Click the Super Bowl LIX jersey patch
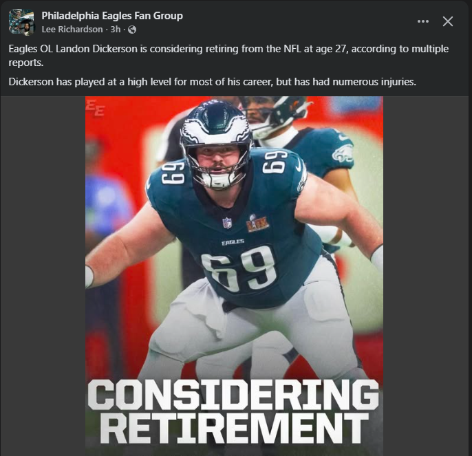Screen dimensions: 472x456 tap(257, 223)
